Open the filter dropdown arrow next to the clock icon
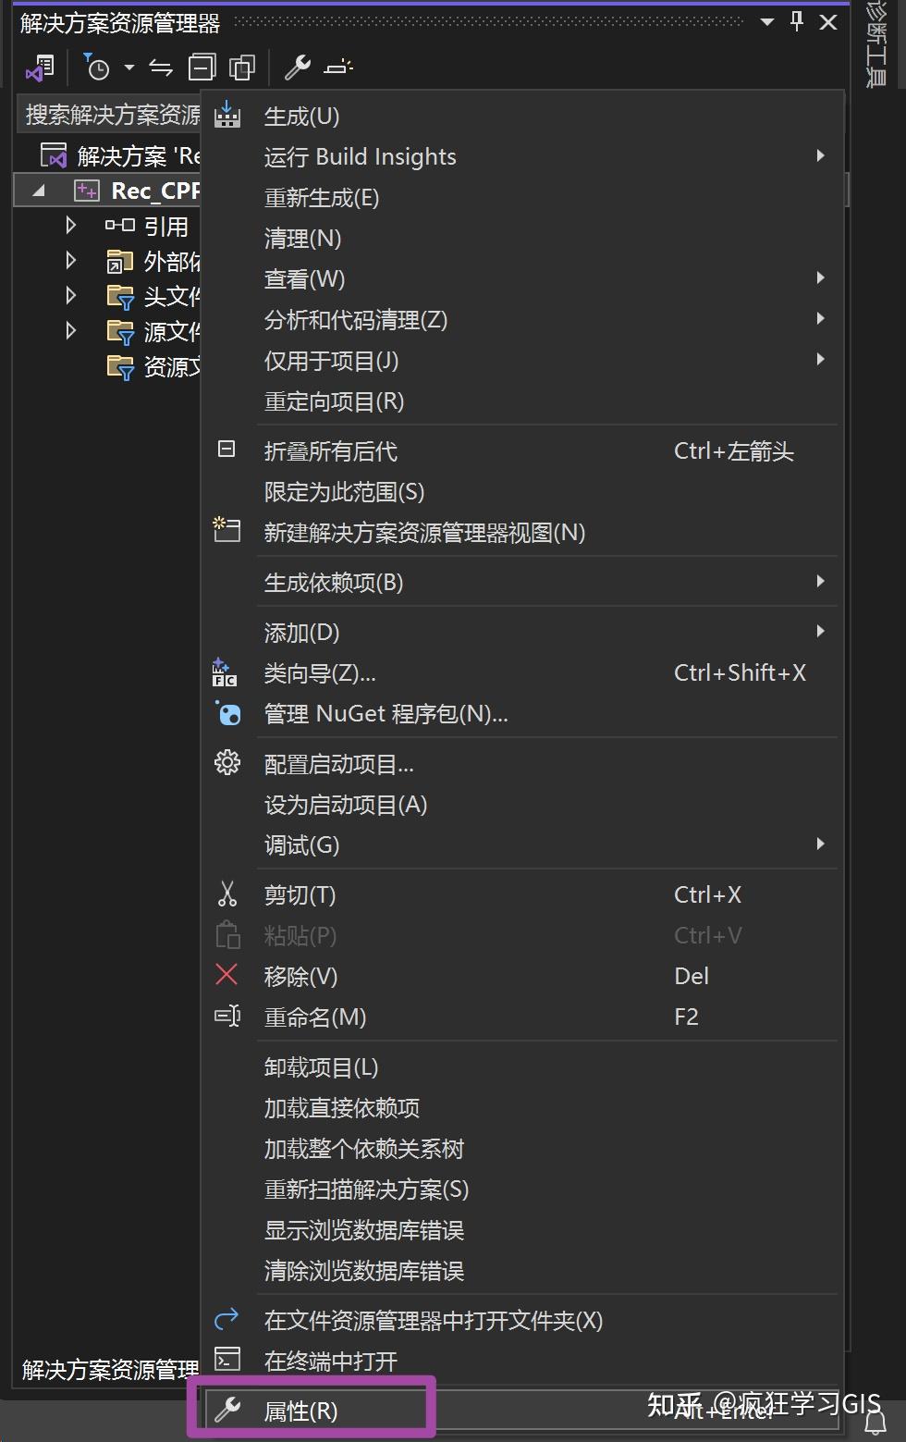This screenshot has height=1442, width=906. click(x=129, y=67)
